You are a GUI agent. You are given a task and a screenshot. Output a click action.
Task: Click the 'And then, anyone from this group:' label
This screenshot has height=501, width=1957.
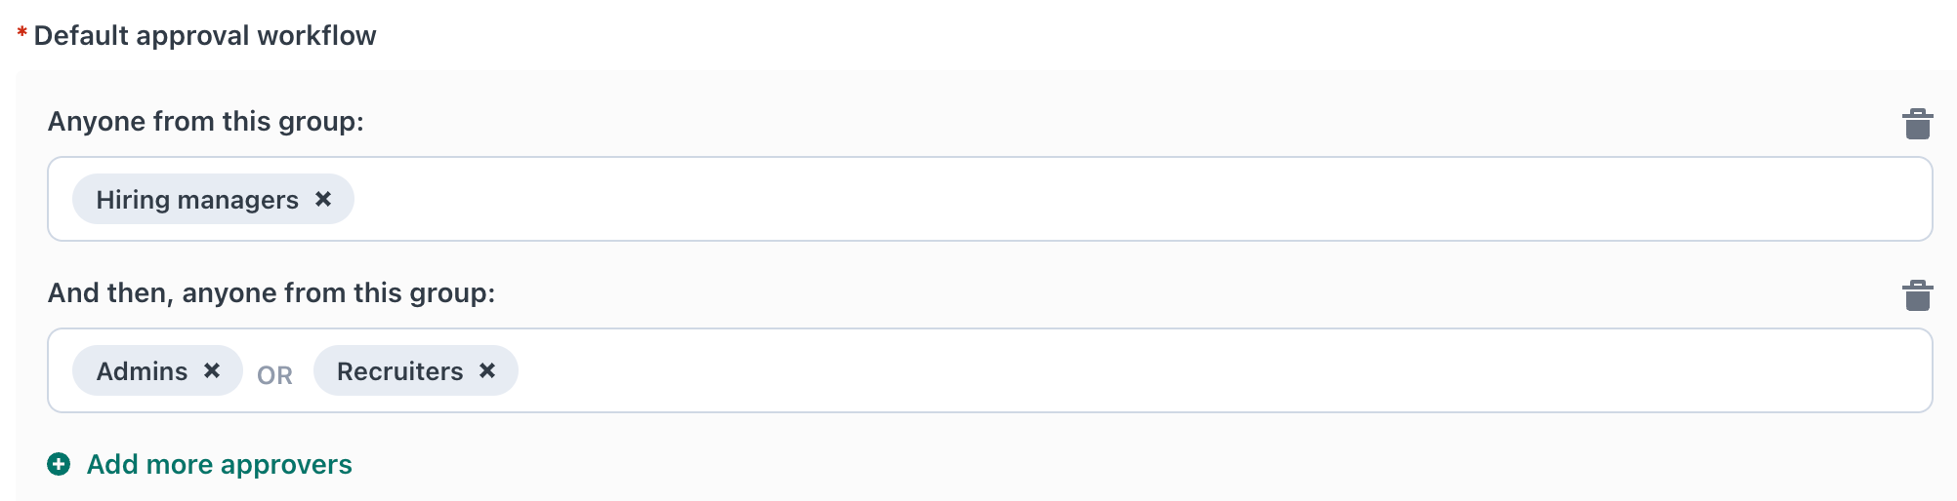point(271,293)
